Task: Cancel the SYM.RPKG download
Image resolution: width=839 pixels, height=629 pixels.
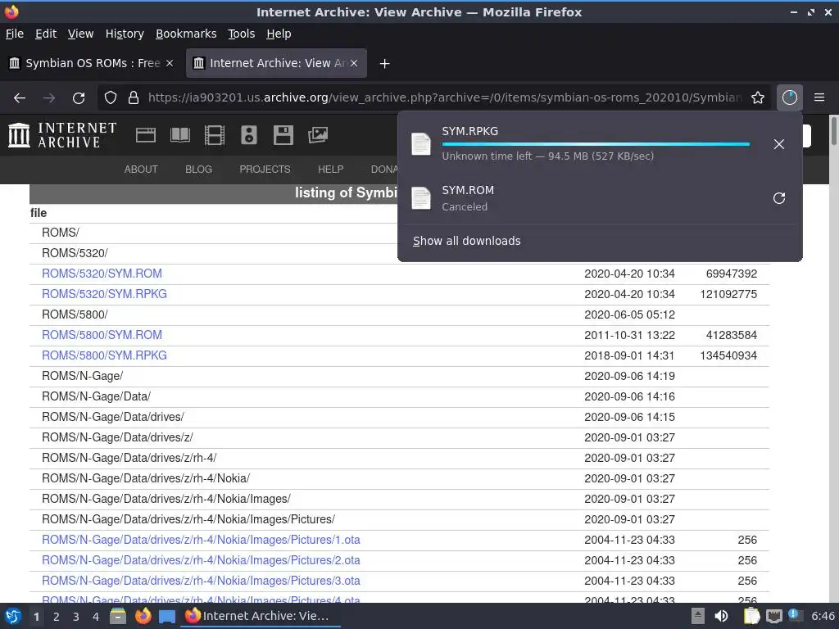Action: point(779,144)
